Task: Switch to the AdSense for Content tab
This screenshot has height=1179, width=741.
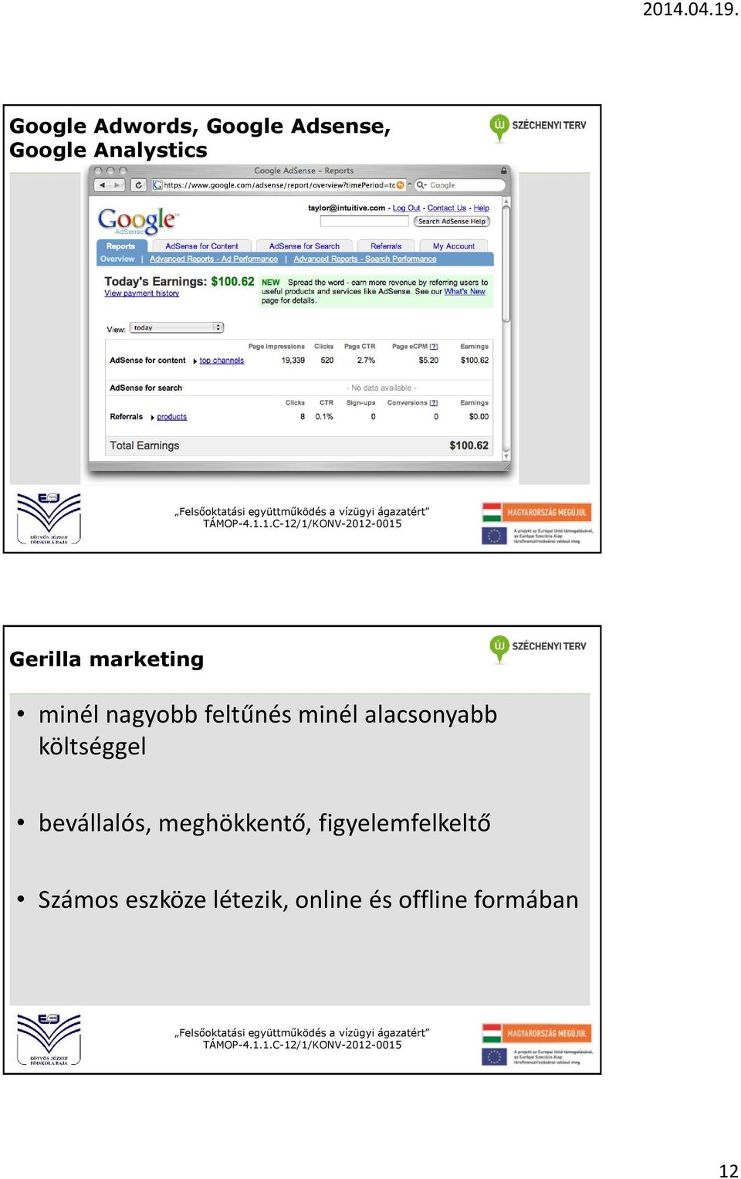Action: (201, 246)
